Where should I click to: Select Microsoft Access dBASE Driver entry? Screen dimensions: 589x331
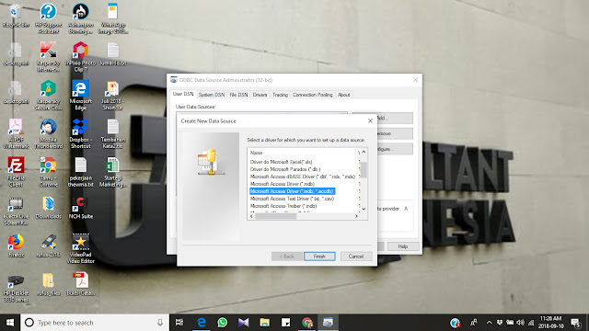(x=303, y=177)
